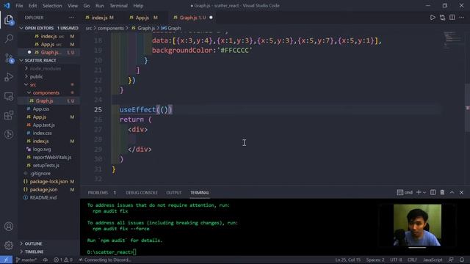This screenshot has height=264, width=470.
Task: Split the terminal panel
Action: click(433, 192)
